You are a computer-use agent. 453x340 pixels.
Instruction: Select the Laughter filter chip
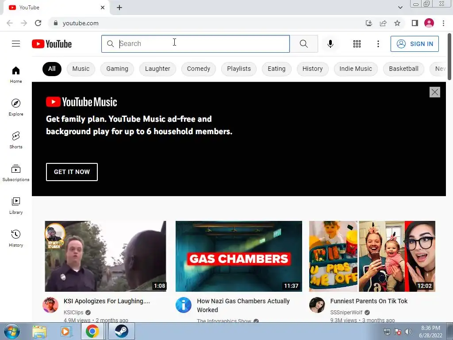157,69
